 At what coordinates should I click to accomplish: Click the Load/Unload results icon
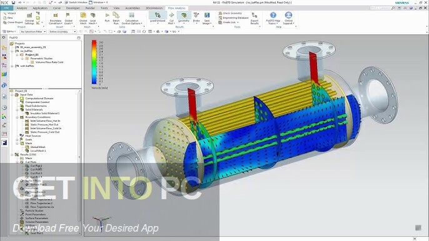[158, 15]
